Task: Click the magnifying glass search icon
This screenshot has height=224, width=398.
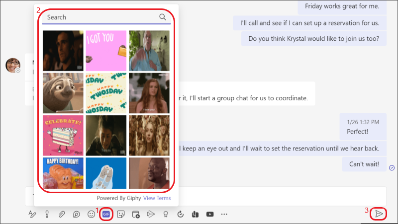Action: (163, 17)
